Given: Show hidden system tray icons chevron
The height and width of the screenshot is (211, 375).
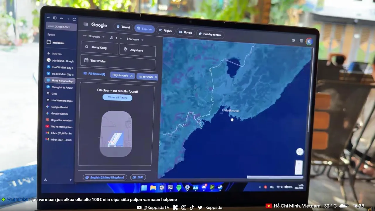Looking at the screenshot, I should 260,187.
